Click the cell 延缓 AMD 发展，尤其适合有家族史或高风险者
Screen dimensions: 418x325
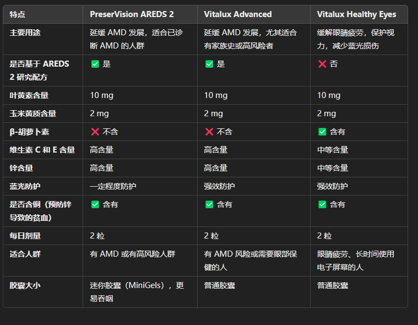[x=251, y=39]
